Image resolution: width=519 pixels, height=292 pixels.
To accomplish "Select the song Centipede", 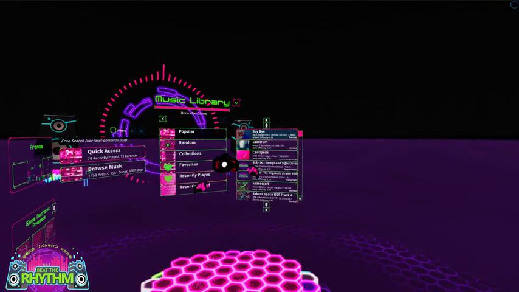I will pyautogui.click(x=267, y=155).
